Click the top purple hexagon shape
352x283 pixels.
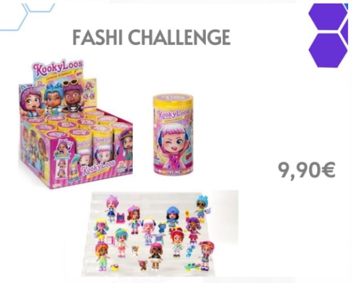point(328,16)
